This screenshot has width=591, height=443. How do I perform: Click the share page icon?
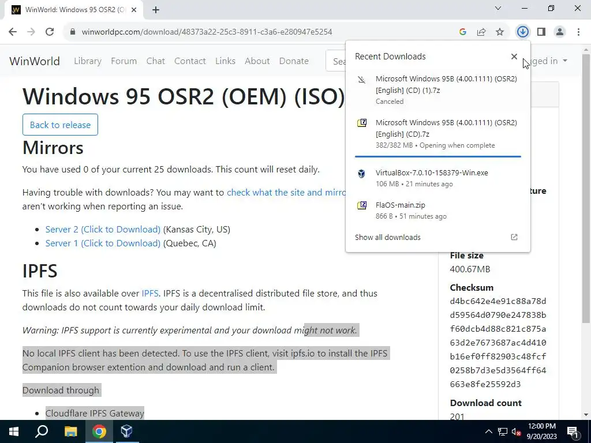pyautogui.click(x=481, y=32)
